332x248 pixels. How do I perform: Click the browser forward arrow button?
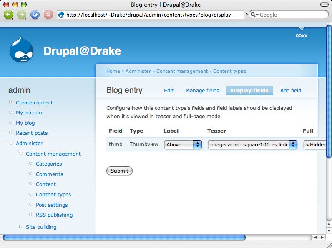click(x=22, y=15)
